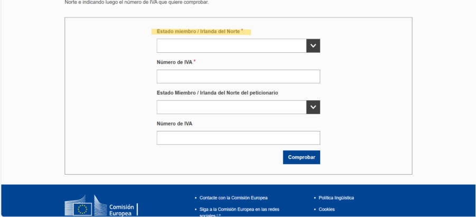This screenshot has width=476, height=217.
Task: Open the 'Política lingüística' footer link
Action: click(336, 198)
